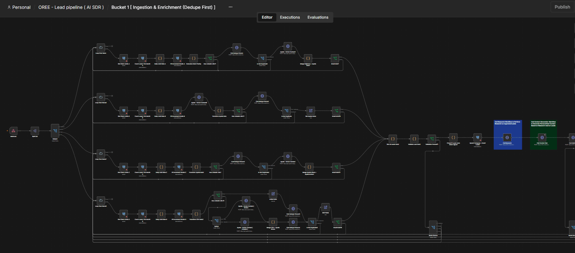
Task: Select the Validation Passed? if node
Action: 432,139
